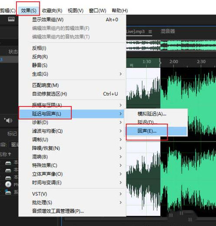The width and height of the screenshot is (216, 226).
Task: Apply the 反向(R) effect
Action: [72, 57]
